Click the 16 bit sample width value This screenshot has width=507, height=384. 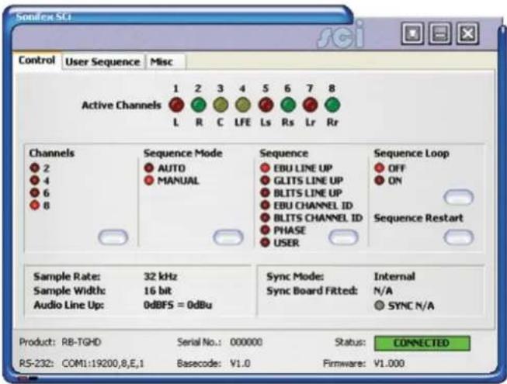coord(158,291)
